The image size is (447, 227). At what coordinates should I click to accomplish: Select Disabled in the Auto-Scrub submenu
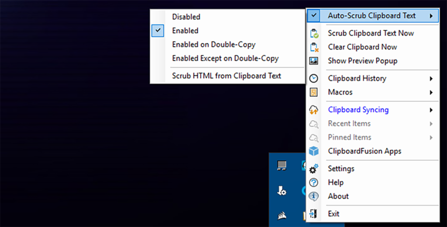click(227, 17)
